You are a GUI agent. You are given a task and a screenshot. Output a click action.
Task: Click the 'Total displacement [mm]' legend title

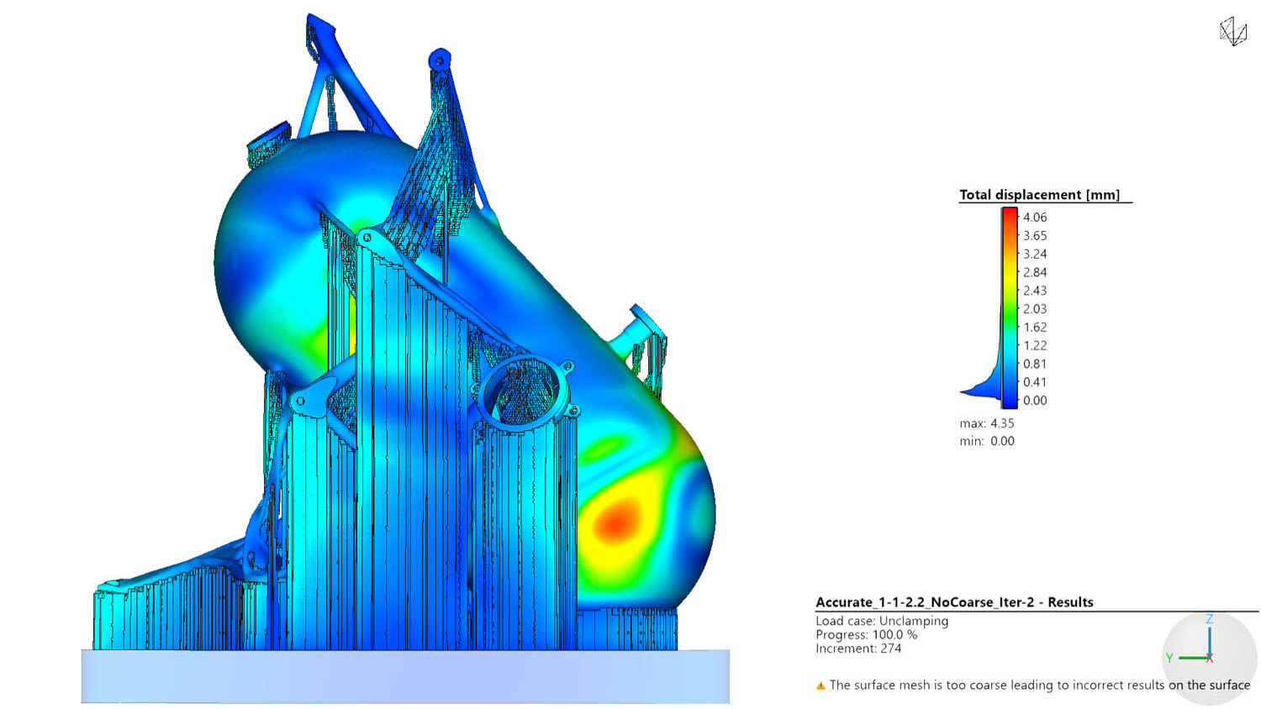pyautogui.click(x=1039, y=195)
